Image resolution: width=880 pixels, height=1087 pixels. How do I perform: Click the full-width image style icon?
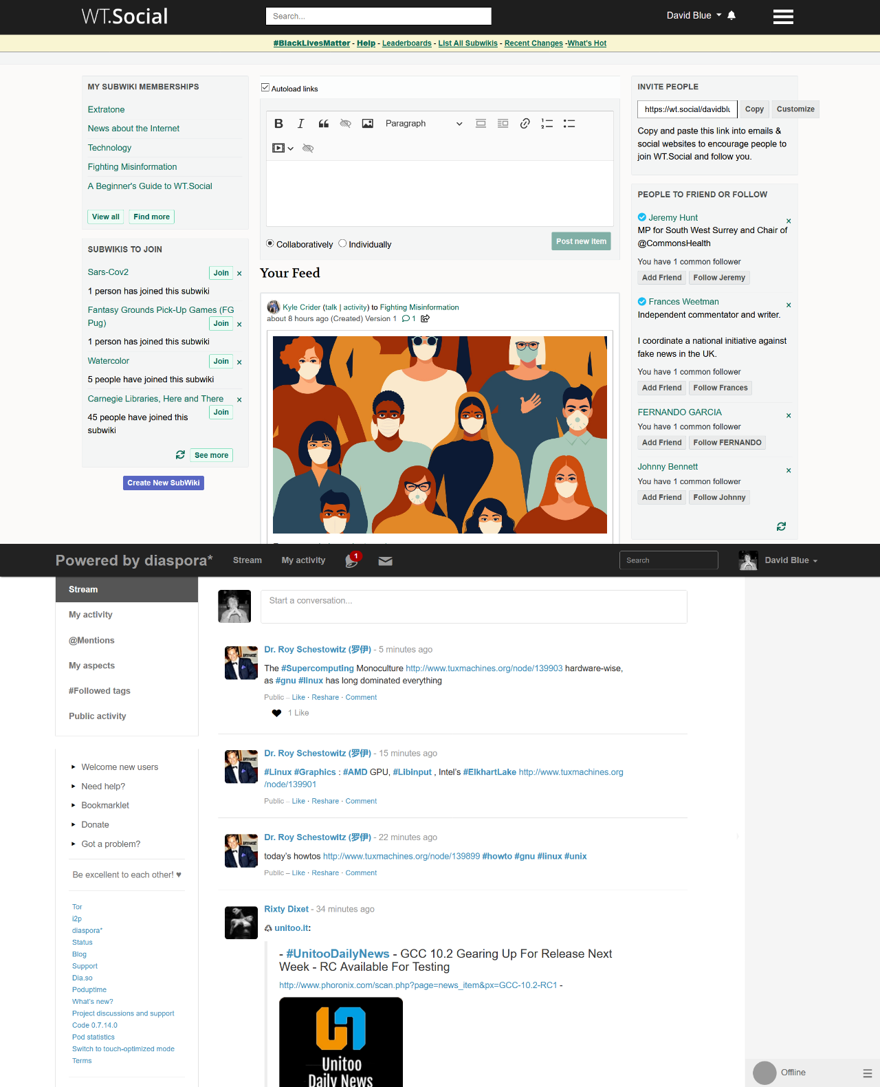481,124
